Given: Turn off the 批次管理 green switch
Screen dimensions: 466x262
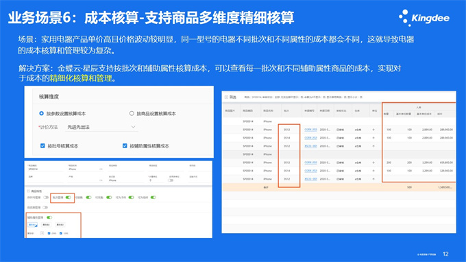Looking at the screenshot, I should pos(69,198).
